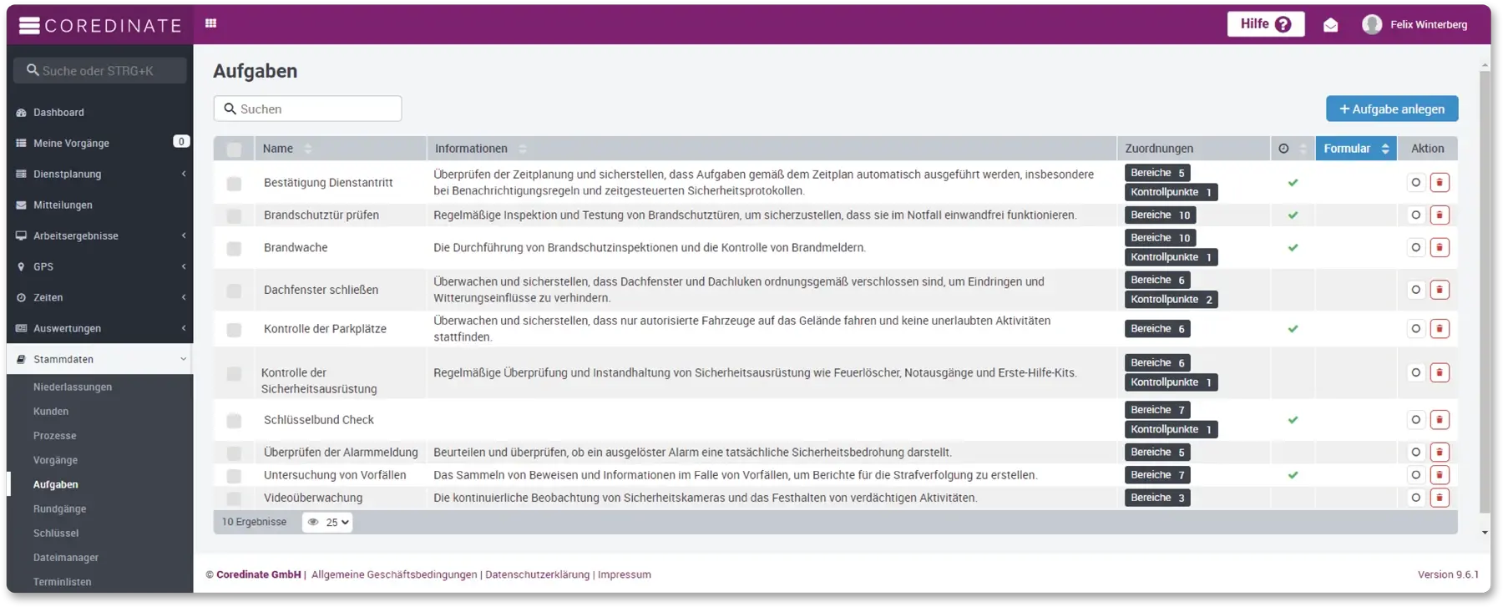This screenshot has width=1503, height=607.
Task: Click the red delete icon for Videoüberwachung
Action: click(1439, 498)
